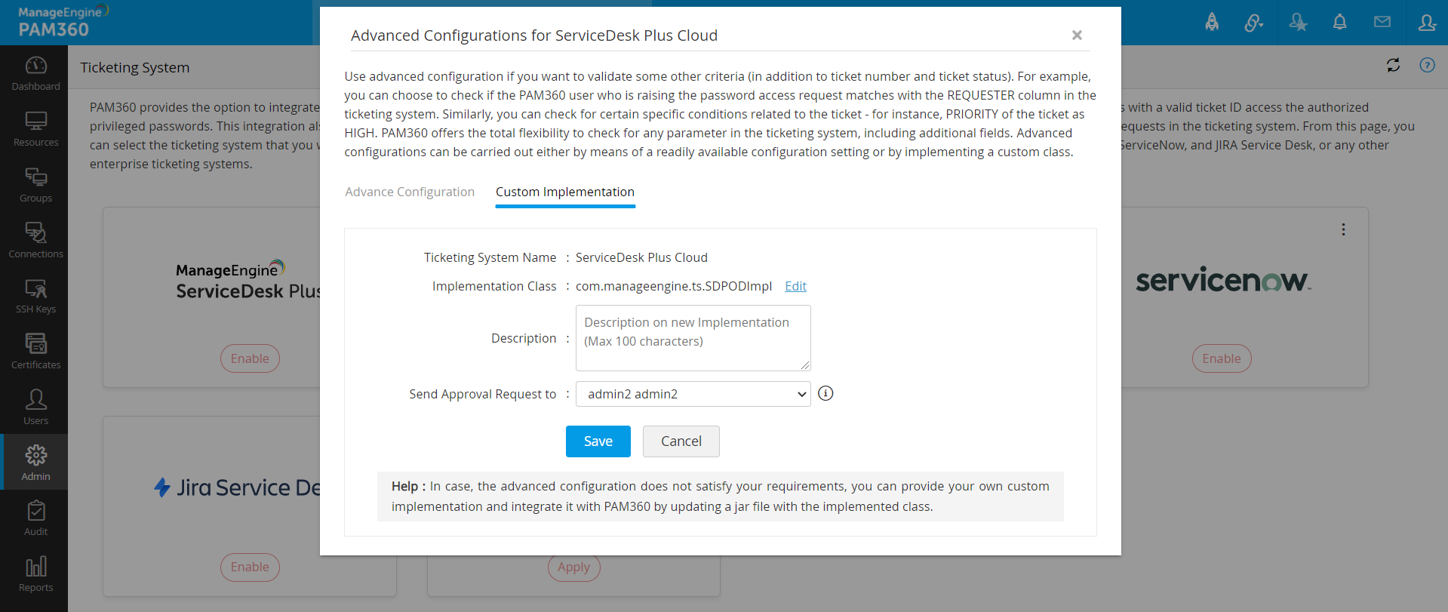The width and height of the screenshot is (1448, 612).
Task: Expand the Send Approval Request dropdown
Action: 693,394
